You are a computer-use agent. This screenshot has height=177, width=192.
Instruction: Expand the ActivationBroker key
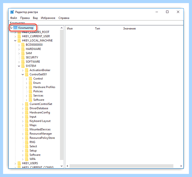tap(23, 70)
